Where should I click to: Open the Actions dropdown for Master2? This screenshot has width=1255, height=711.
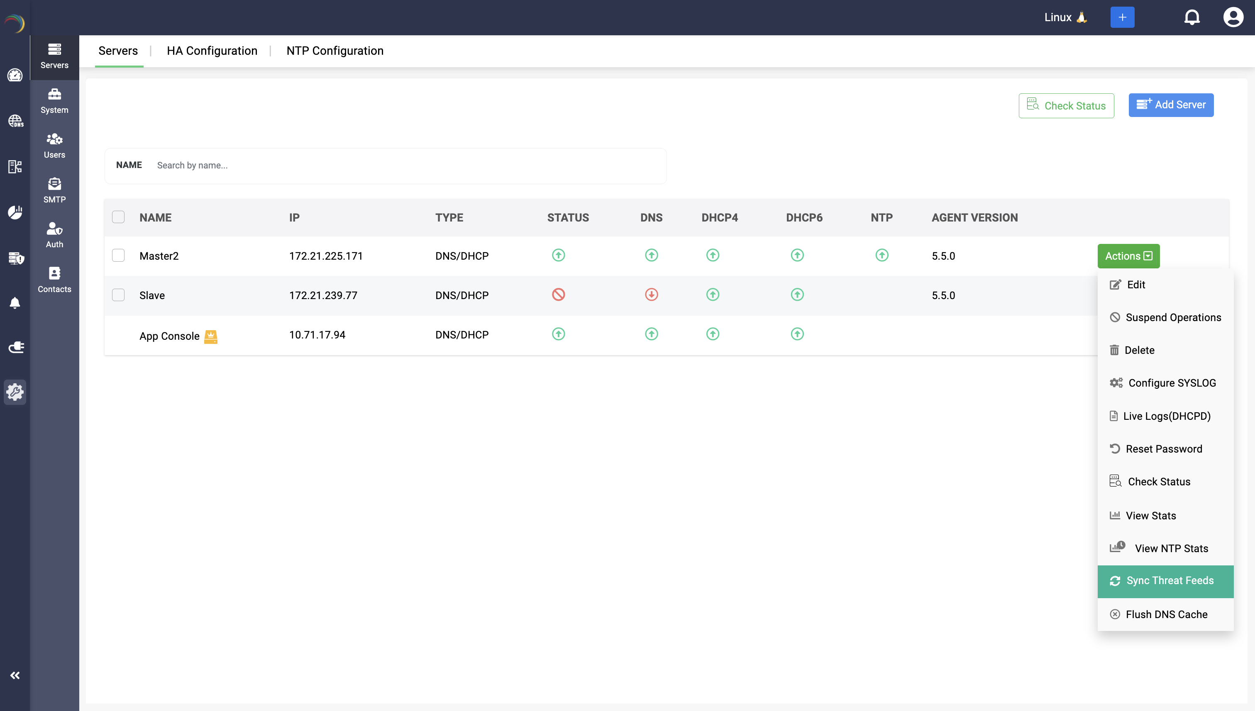click(1128, 256)
